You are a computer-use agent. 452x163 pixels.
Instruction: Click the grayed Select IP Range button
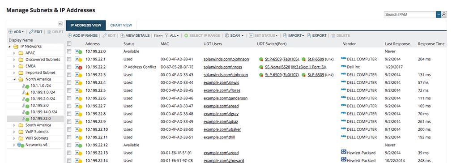[x=202, y=35]
